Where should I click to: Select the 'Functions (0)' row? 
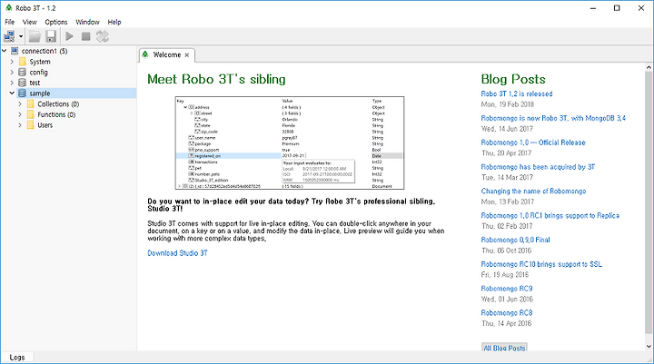pyautogui.click(x=56, y=114)
